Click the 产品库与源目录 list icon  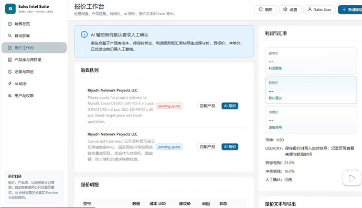pyautogui.click(x=9, y=60)
